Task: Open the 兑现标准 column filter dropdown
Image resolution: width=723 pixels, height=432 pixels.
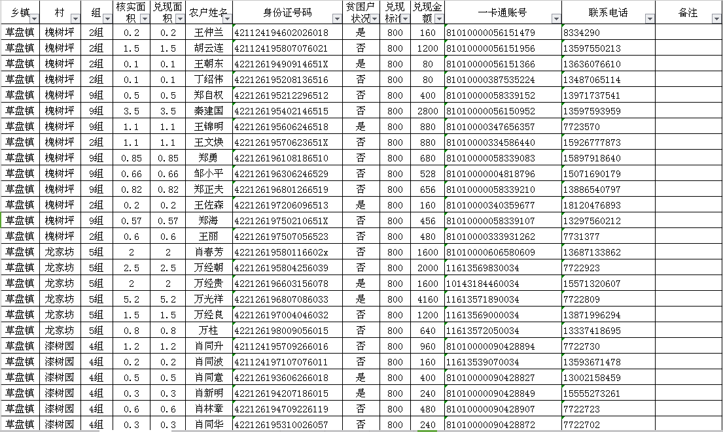Action: [x=405, y=19]
